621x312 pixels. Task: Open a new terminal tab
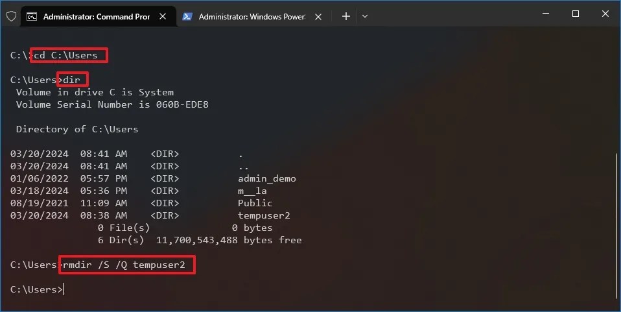click(346, 16)
